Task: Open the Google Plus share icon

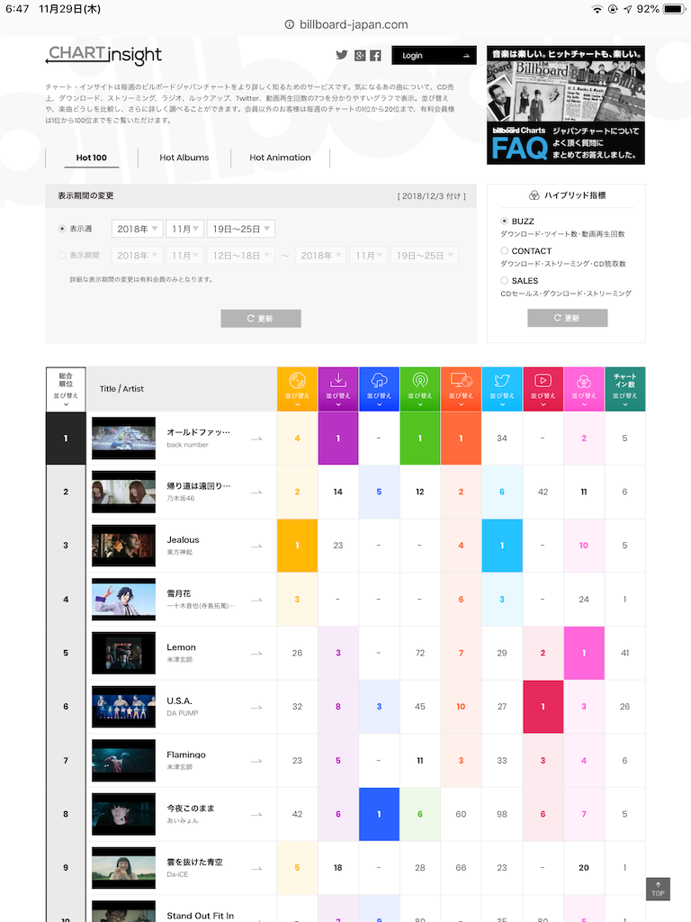Action: point(360,56)
